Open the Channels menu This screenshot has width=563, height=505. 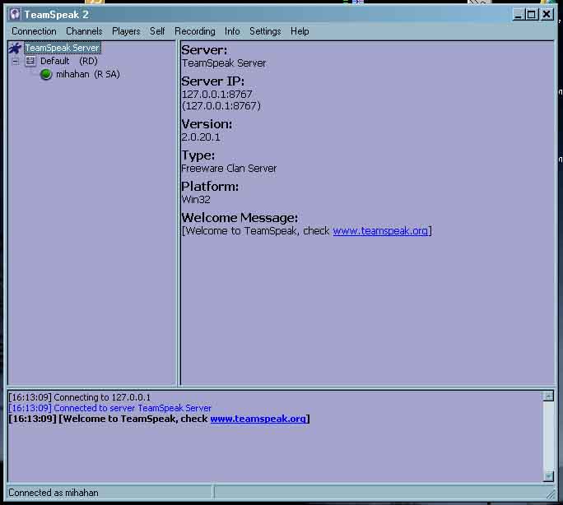pyautogui.click(x=84, y=31)
